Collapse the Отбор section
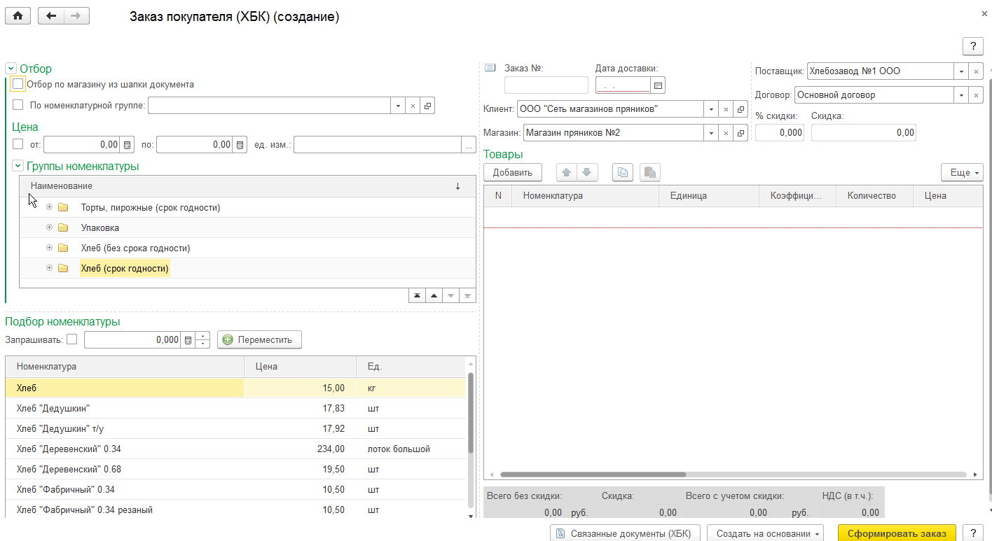 click(x=11, y=69)
